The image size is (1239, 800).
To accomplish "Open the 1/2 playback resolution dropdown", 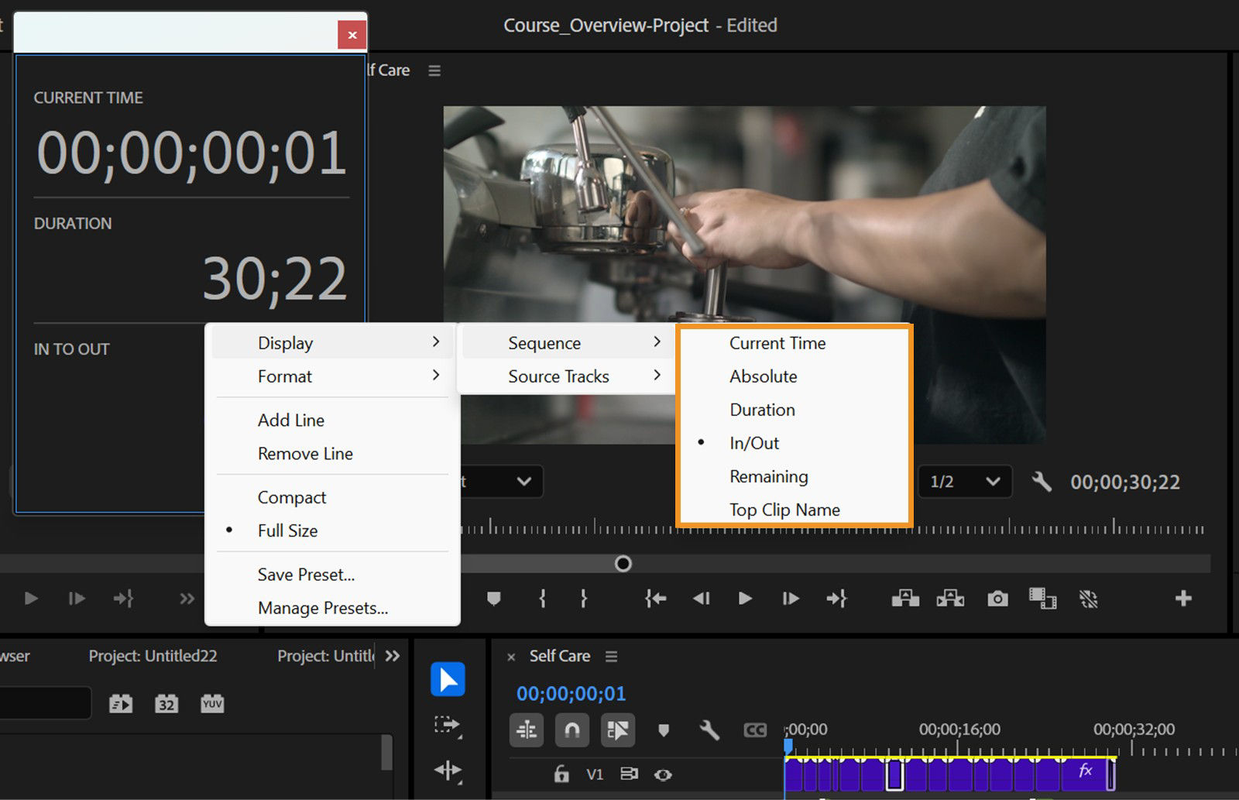I will 965,481.
